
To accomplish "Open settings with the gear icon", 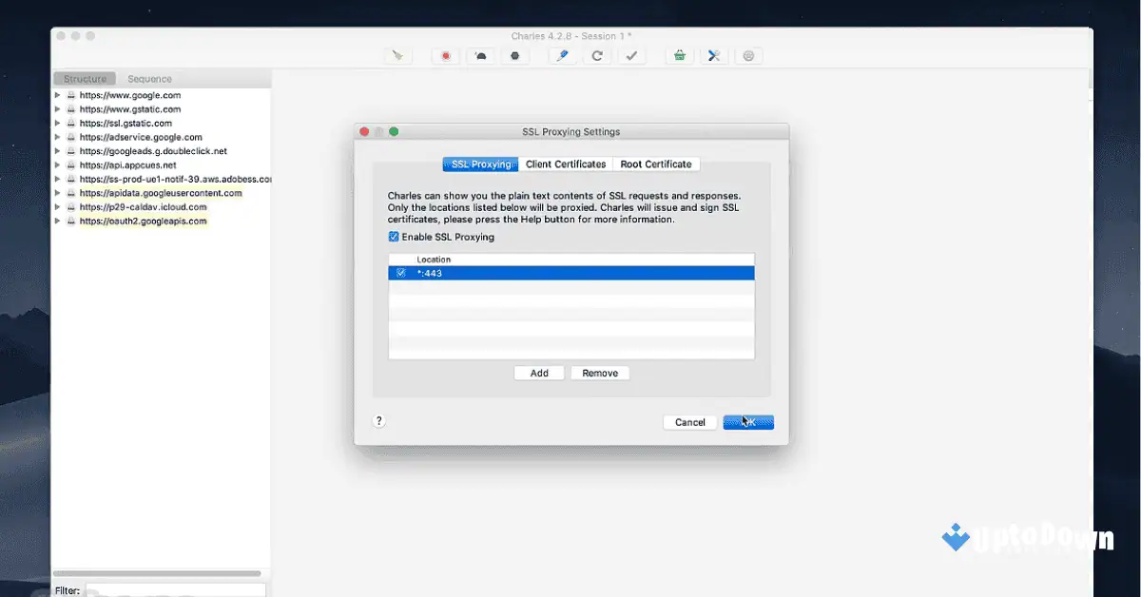I will (749, 55).
